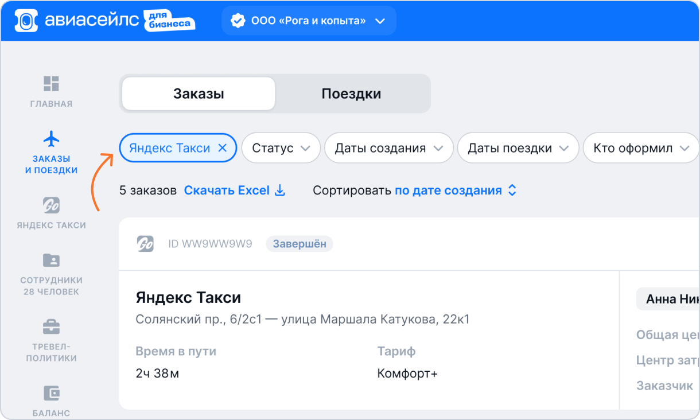
Task: Click the Яндекс Такси order title
Action: click(x=188, y=298)
